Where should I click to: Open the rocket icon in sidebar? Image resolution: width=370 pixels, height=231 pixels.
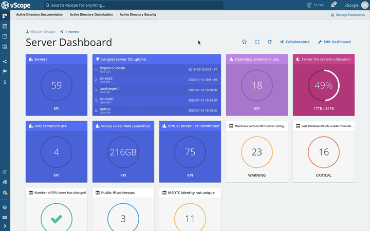[x=5, y=182]
